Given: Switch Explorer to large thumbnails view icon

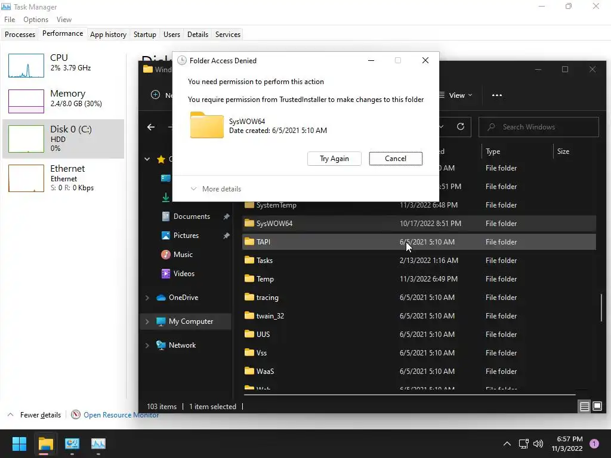Looking at the screenshot, I should pos(597,407).
